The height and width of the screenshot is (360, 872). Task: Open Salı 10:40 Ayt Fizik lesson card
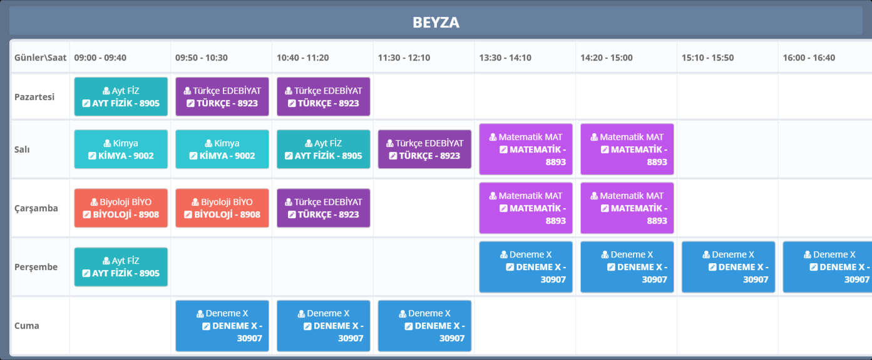(x=324, y=149)
